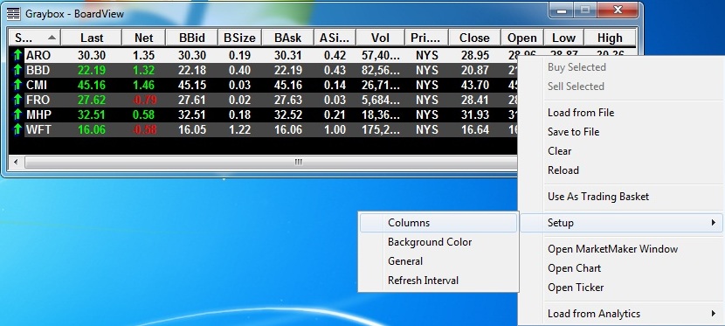Click the 57,40... volume cell

[381, 55]
